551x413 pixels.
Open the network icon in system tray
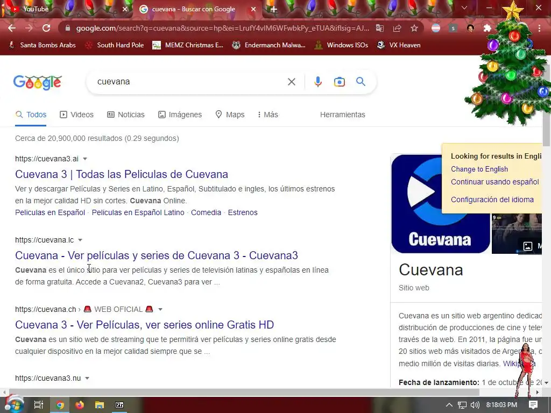pos(462,405)
